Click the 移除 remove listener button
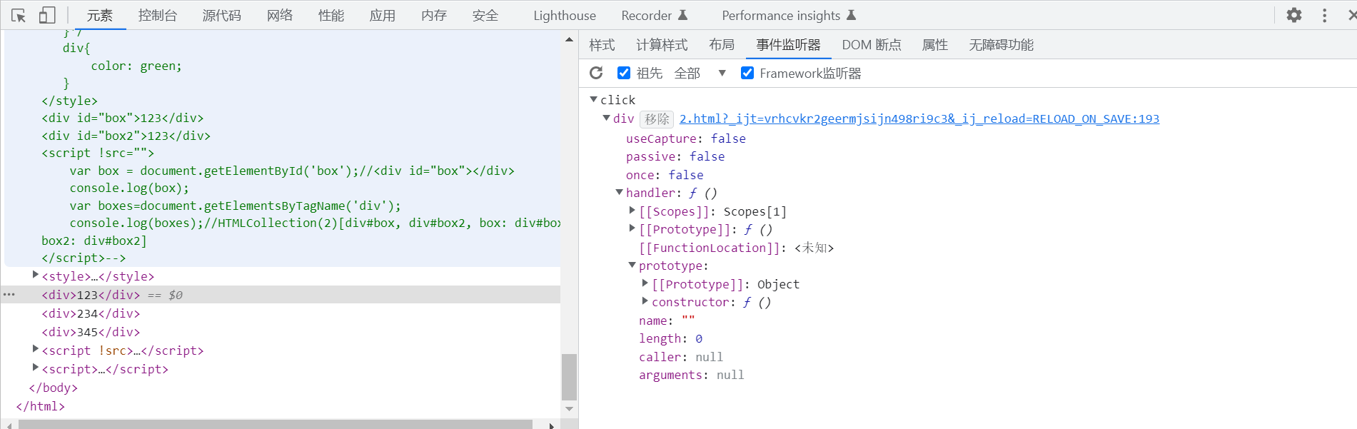The image size is (1357, 429). click(x=657, y=119)
